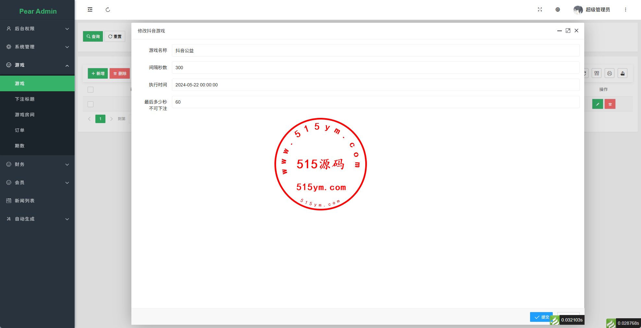The image size is (641, 328).
Task: Click the refresh icon in top bar
Action: click(108, 10)
